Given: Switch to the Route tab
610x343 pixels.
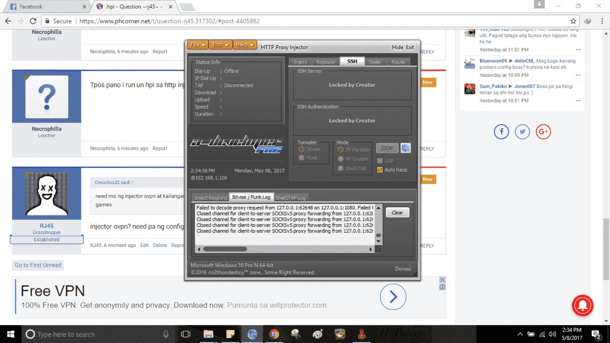Looking at the screenshot, I should pos(398,62).
